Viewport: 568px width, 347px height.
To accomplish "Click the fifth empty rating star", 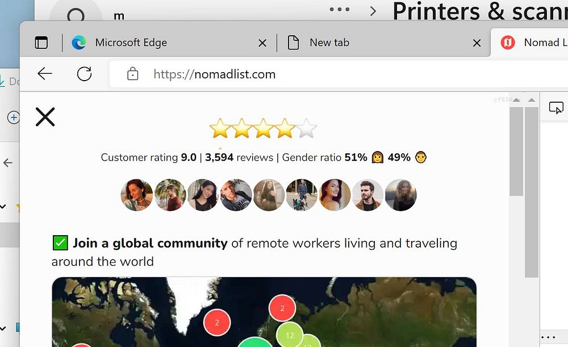I will coord(307,128).
